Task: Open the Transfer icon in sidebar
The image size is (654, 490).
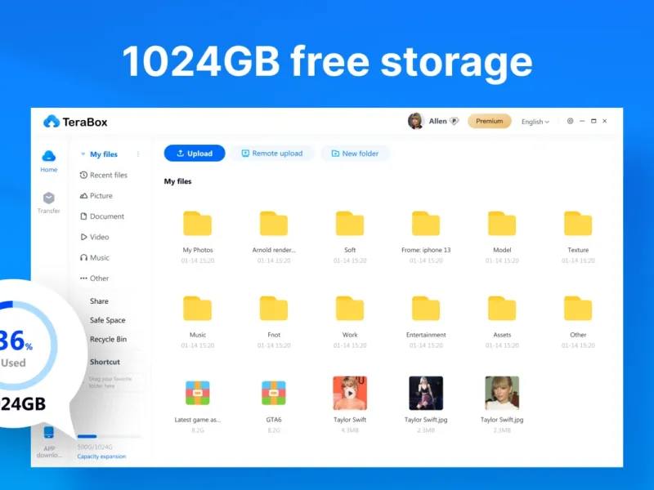Action: [49, 198]
